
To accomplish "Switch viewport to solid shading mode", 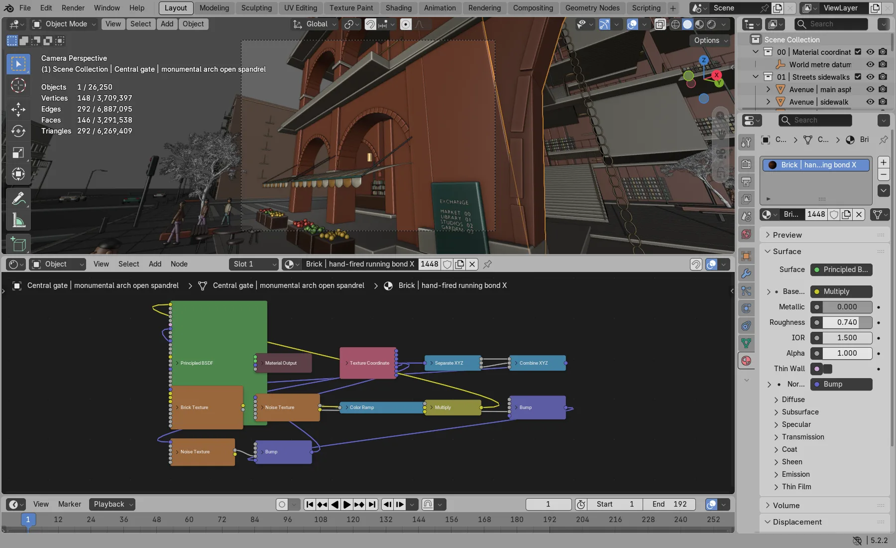I will tap(687, 24).
